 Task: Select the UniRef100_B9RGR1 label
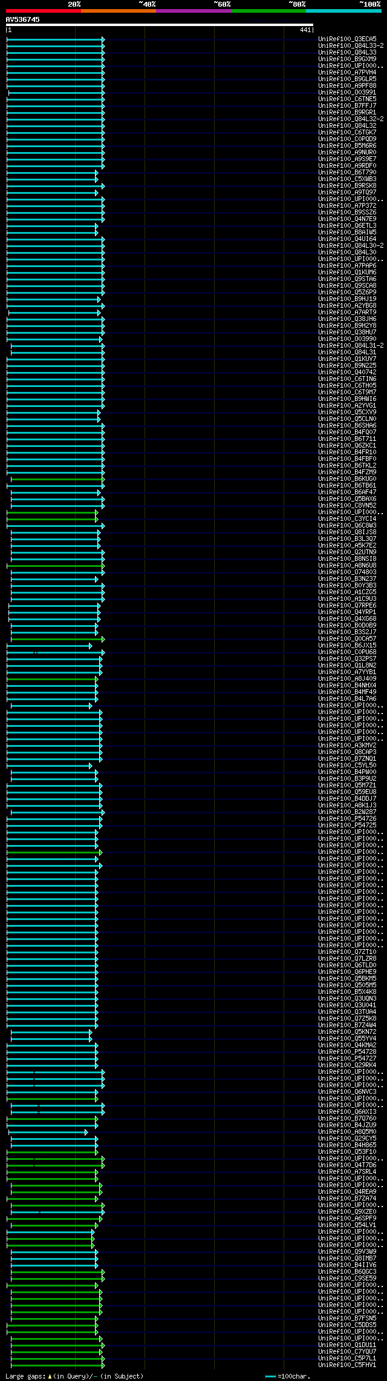(x=347, y=112)
